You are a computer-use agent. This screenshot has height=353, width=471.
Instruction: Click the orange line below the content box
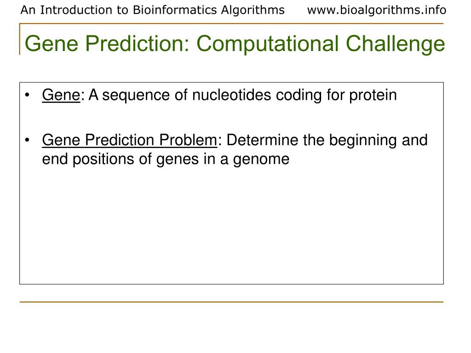click(231, 302)
